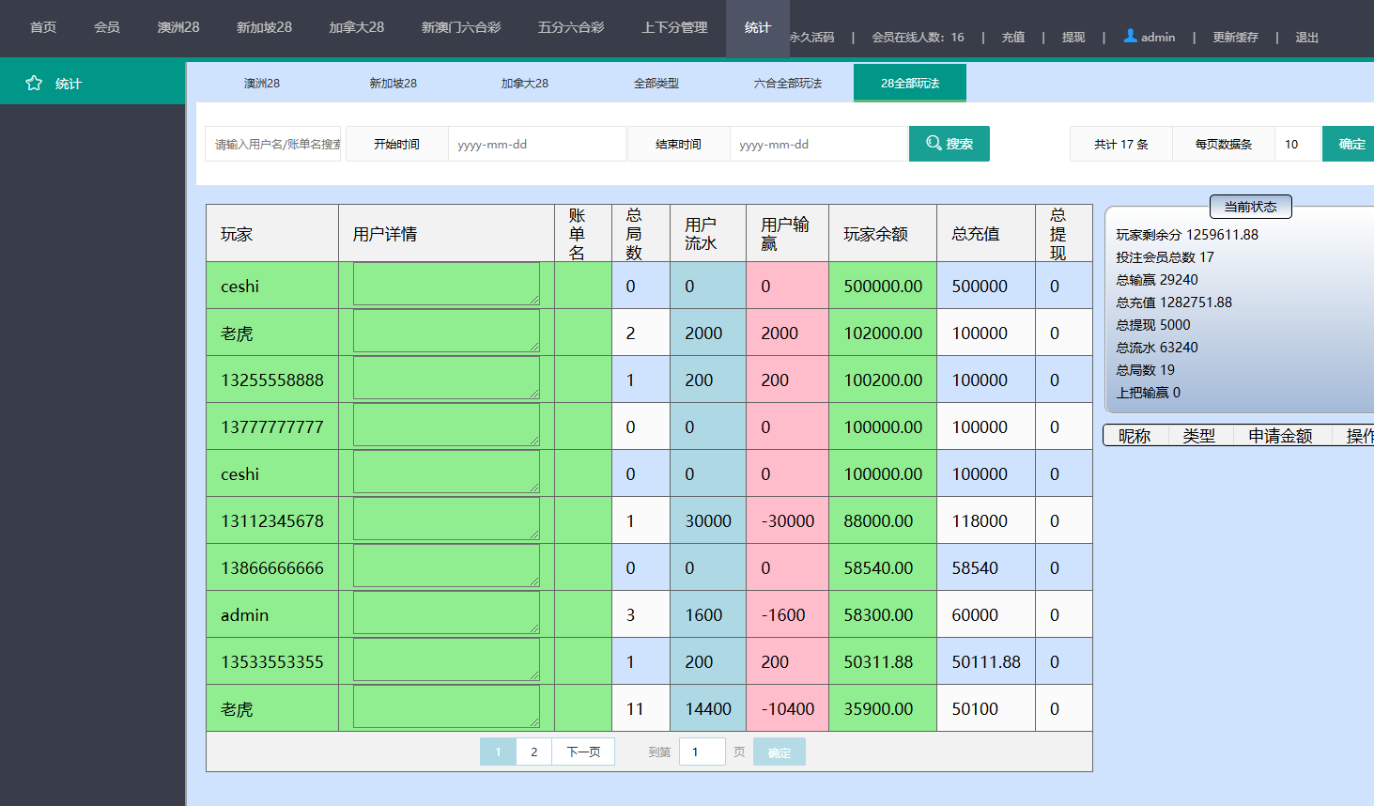The height and width of the screenshot is (806, 1374).
Task: Click the player cell "13533553355"
Action: point(272,661)
